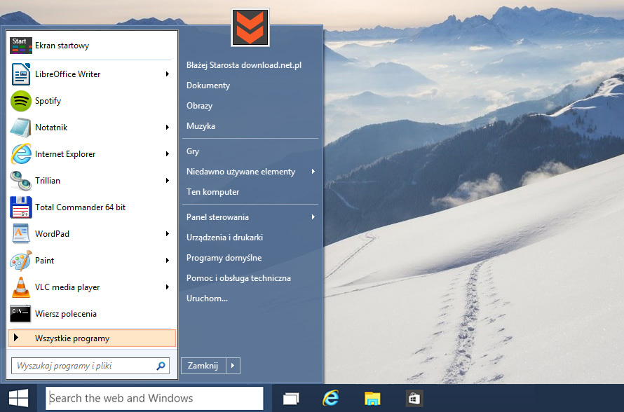
Task: Start Total Commander 64 bit floppy icon
Action: coord(21,207)
